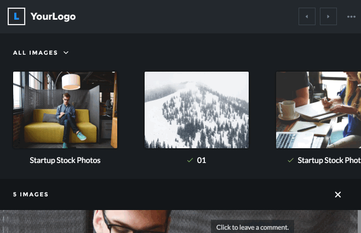Screen dimensions: 361x233
Task: Click the hanging lamp in the first thumbnail
Action: [71, 81]
